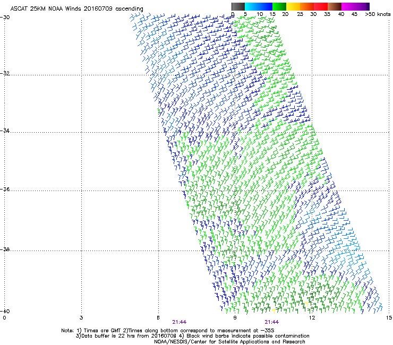Click the '40' legend label under color bar
The height and width of the screenshot is (345, 393).
click(341, 14)
